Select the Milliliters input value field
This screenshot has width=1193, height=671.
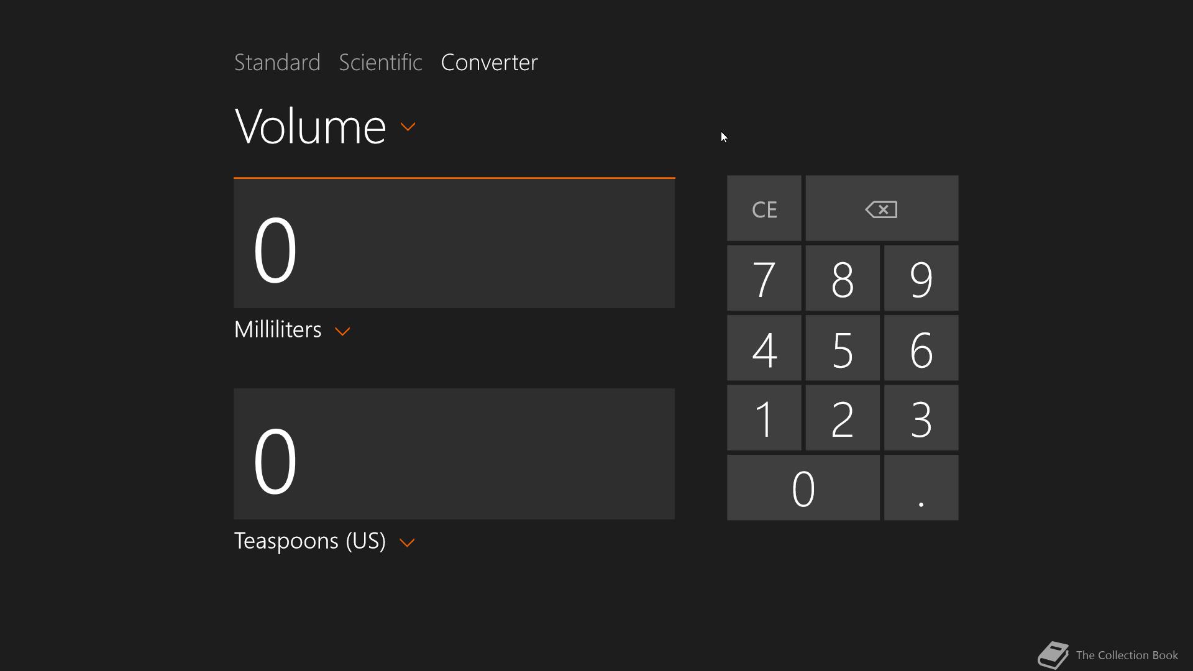[454, 244]
